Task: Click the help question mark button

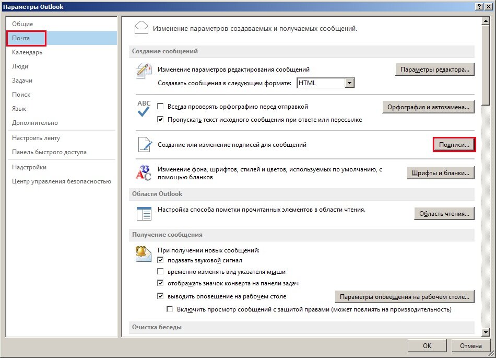Action: pos(479,7)
